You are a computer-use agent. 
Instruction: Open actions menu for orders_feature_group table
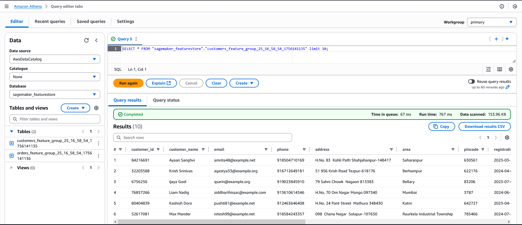(99, 156)
